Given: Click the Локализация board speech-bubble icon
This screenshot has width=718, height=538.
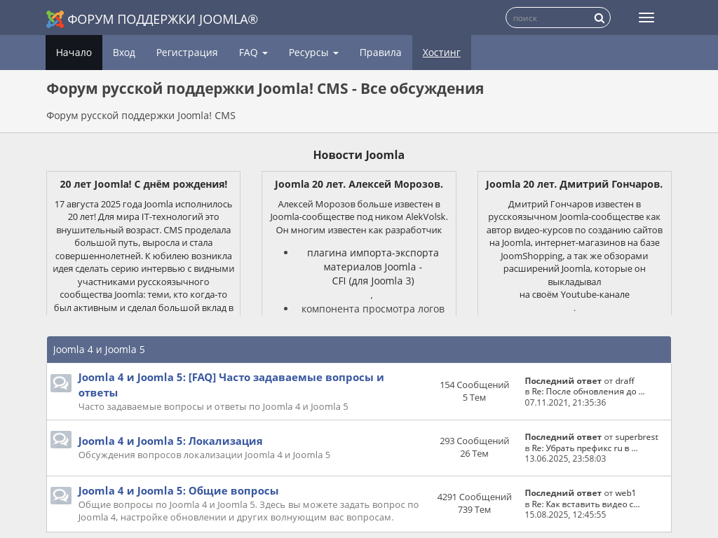Looking at the screenshot, I should [61, 440].
